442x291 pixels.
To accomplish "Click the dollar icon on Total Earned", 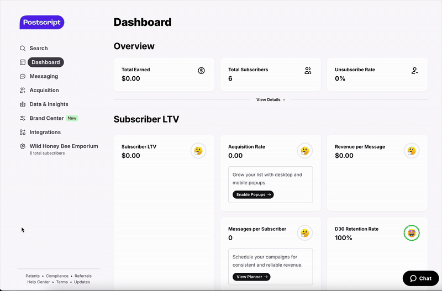I will click(x=201, y=71).
